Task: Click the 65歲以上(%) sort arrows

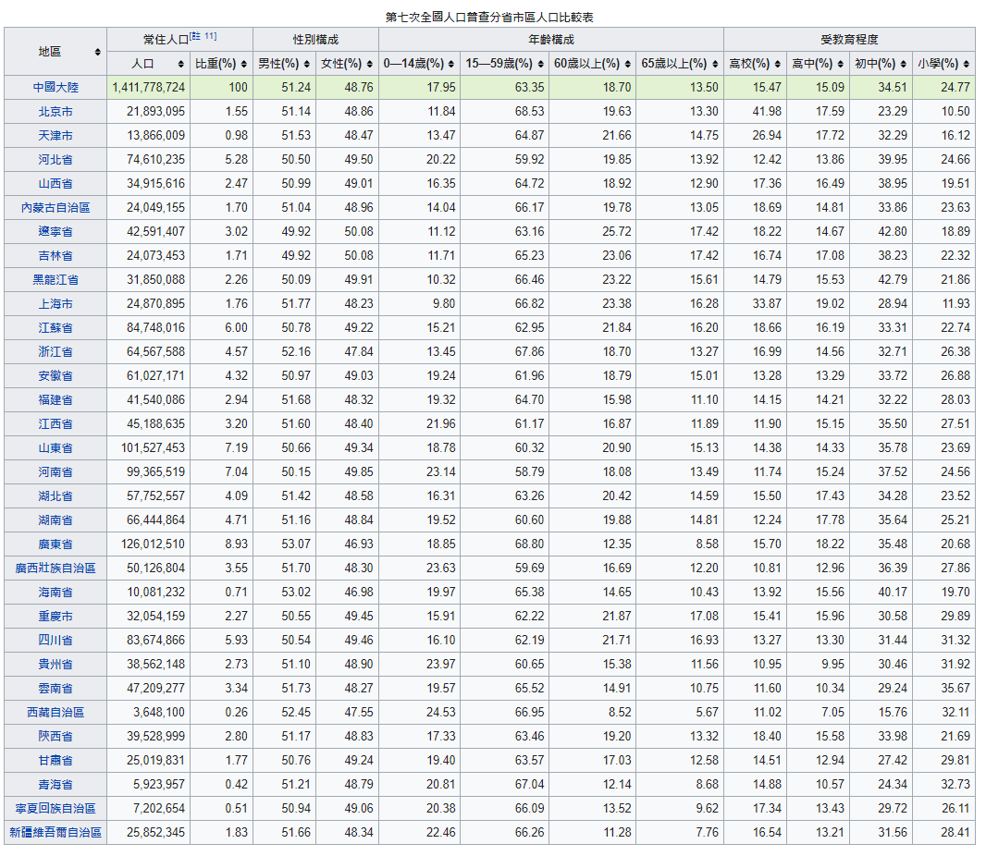Action: (x=714, y=64)
